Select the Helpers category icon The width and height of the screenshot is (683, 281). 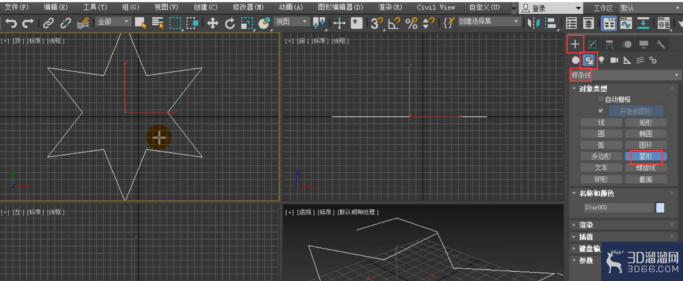[627, 60]
